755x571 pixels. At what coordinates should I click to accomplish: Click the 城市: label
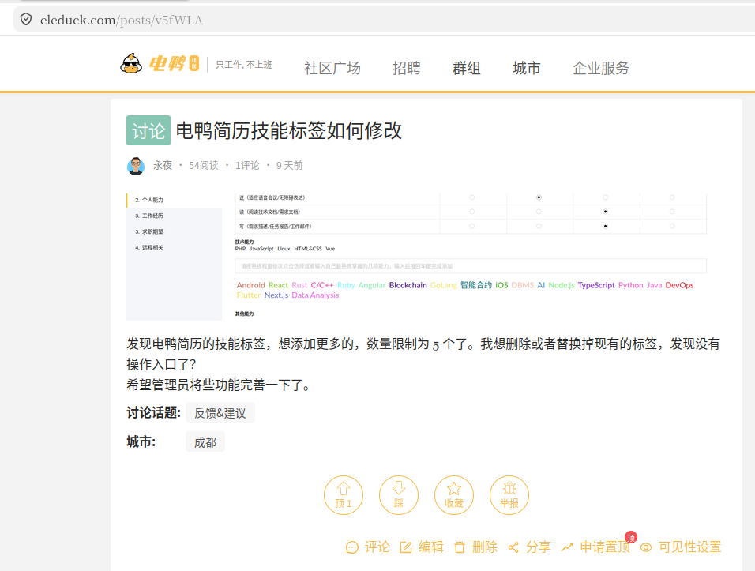click(141, 441)
